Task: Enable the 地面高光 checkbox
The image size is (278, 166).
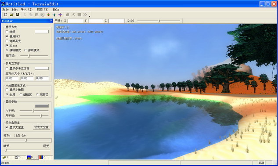Action: (7, 41)
